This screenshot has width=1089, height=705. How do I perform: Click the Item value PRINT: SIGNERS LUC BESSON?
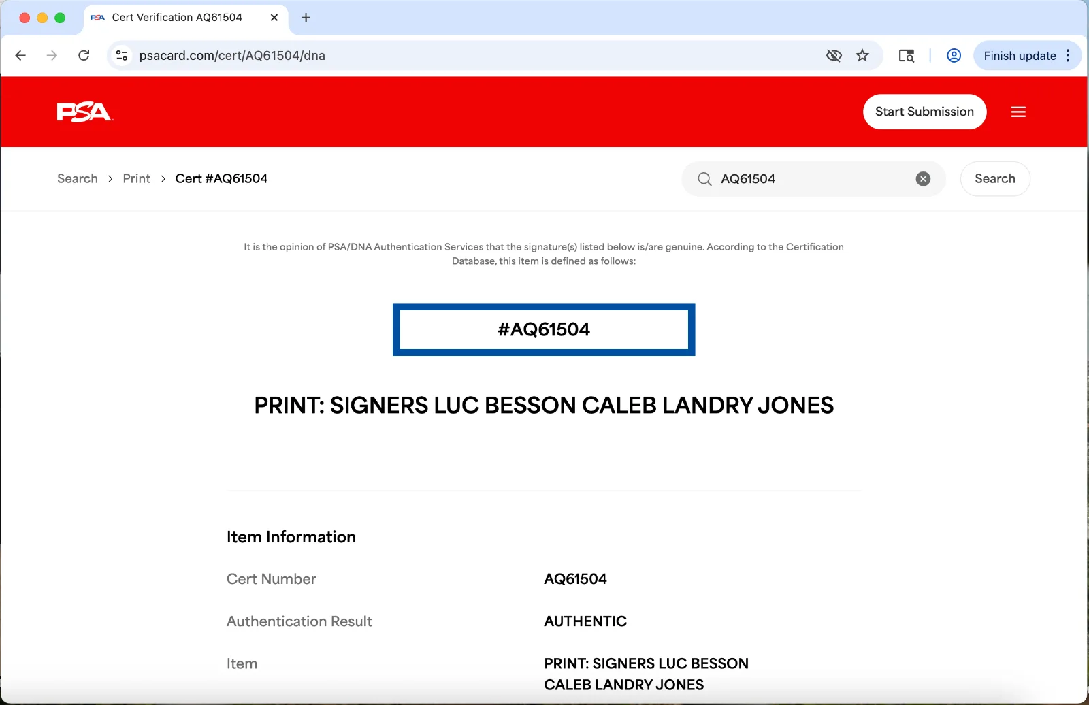click(x=646, y=674)
